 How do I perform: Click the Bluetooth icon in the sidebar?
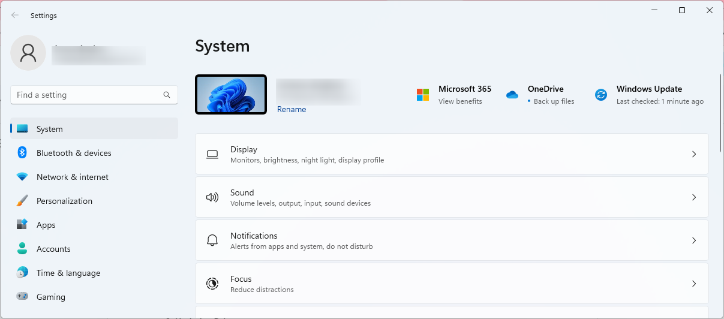[x=22, y=153]
